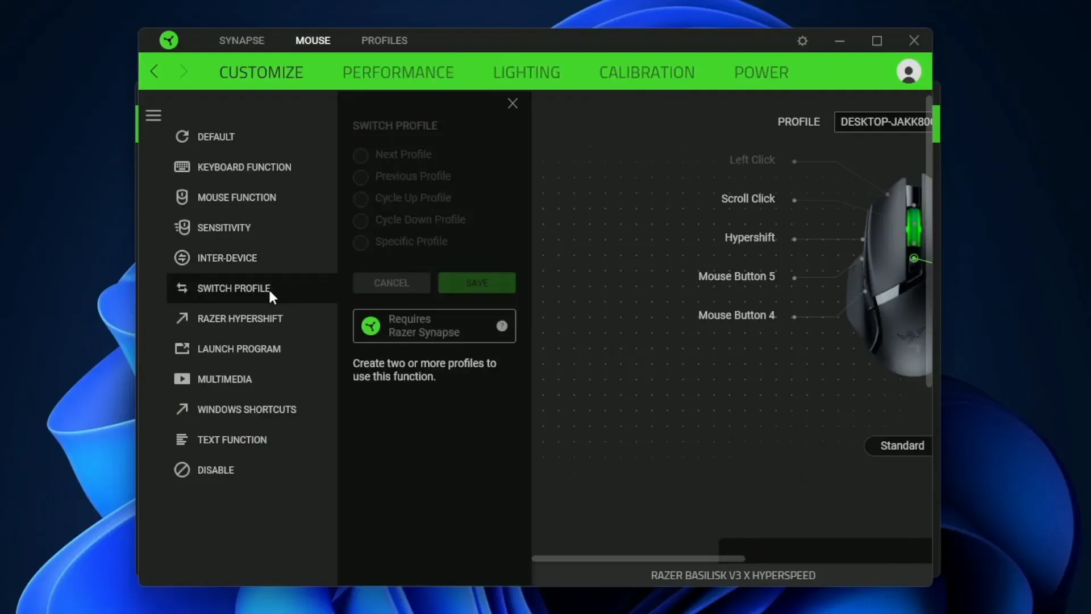
Task: Switch to the SYNAPSE tab
Action: tap(241, 40)
